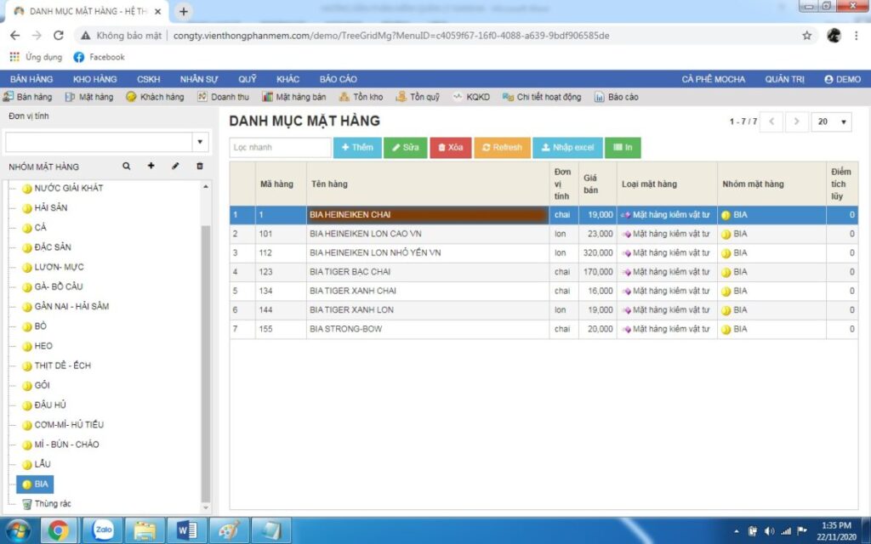Open Báo cáo shortcut in the toolbar
The height and width of the screenshot is (544, 871).
pos(616,97)
